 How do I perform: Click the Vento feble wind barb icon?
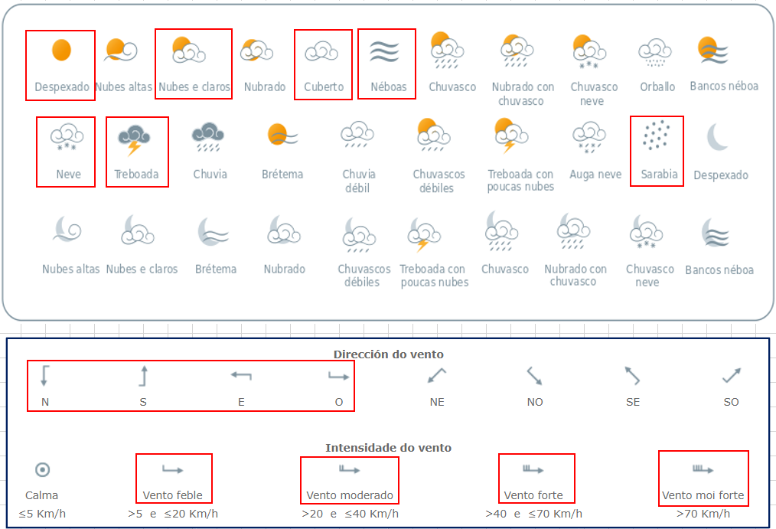pos(173,470)
